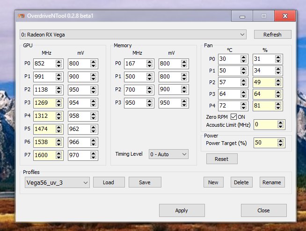Image resolution: width=306 pixels, height=231 pixels.
Task: Increase GPU P6 MHz (1538) up arrow
Action: click(x=59, y=140)
